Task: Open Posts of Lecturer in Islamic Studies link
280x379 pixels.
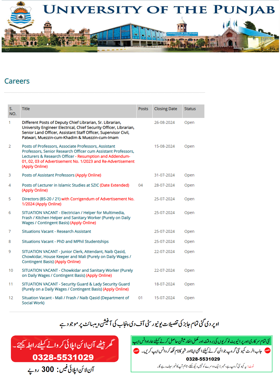Action: coord(60,185)
